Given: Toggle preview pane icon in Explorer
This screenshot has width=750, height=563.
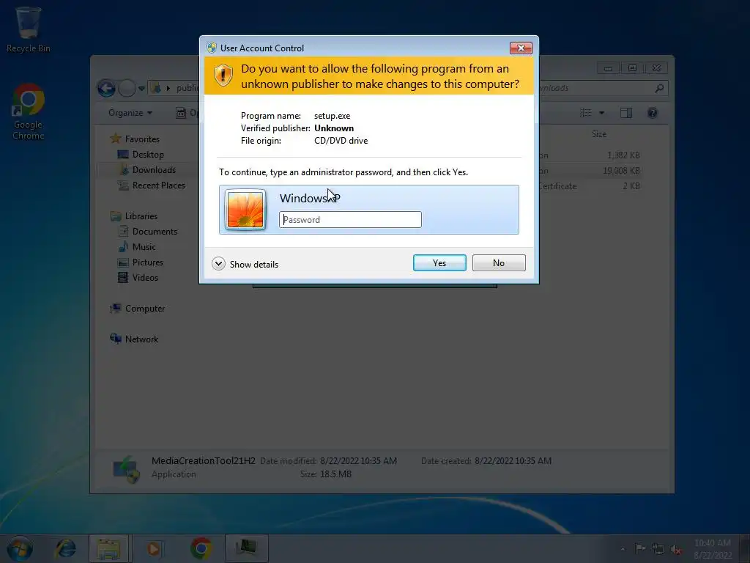Looking at the screenshot, I should click(626, 113).
